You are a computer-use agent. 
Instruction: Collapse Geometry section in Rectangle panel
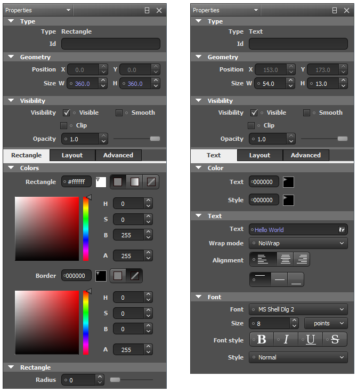11,57
